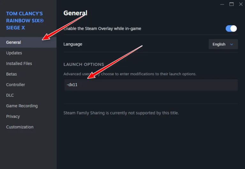Close the game properties window
The width and height of the screenshot is (245, 169).
coord(240,4)
